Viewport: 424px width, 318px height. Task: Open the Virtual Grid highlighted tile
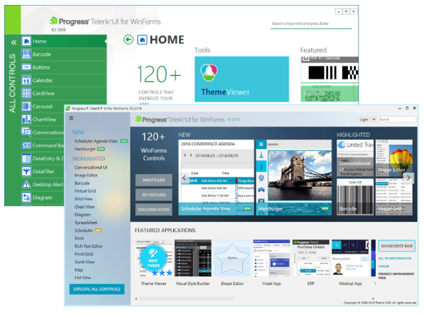(394, 197)
